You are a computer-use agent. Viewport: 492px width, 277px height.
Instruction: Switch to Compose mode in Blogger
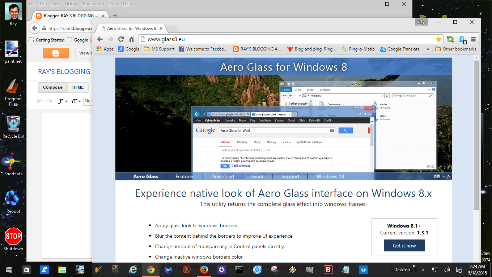tap(53, 87)
